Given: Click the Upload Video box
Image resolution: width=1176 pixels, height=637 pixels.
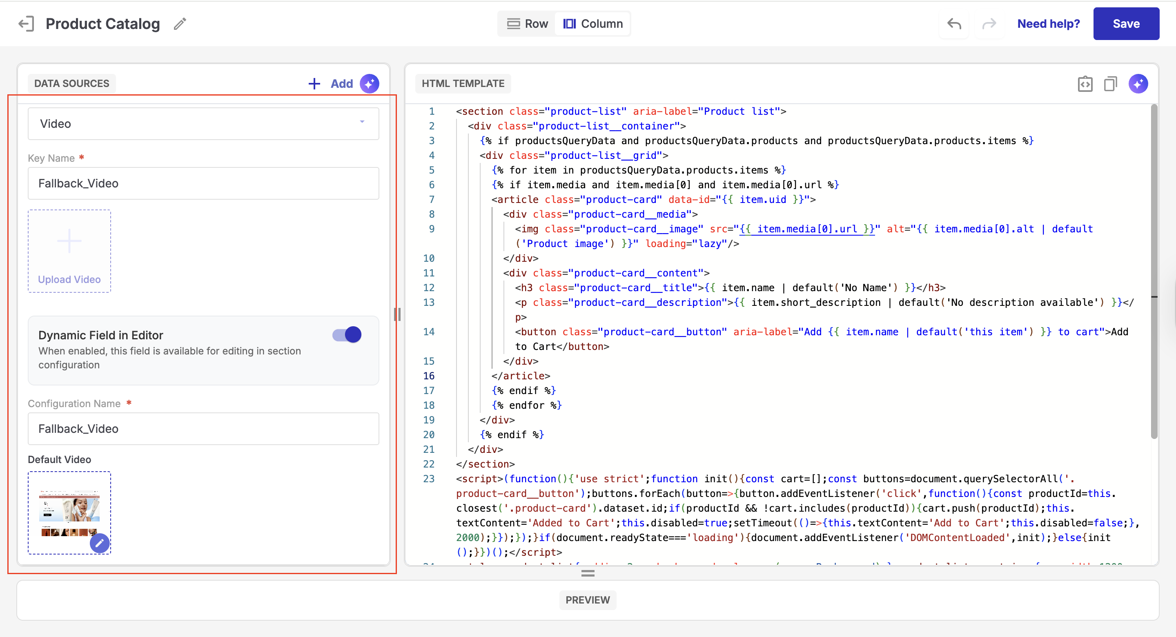Looking at the screenshot, I should pos(69,251).
